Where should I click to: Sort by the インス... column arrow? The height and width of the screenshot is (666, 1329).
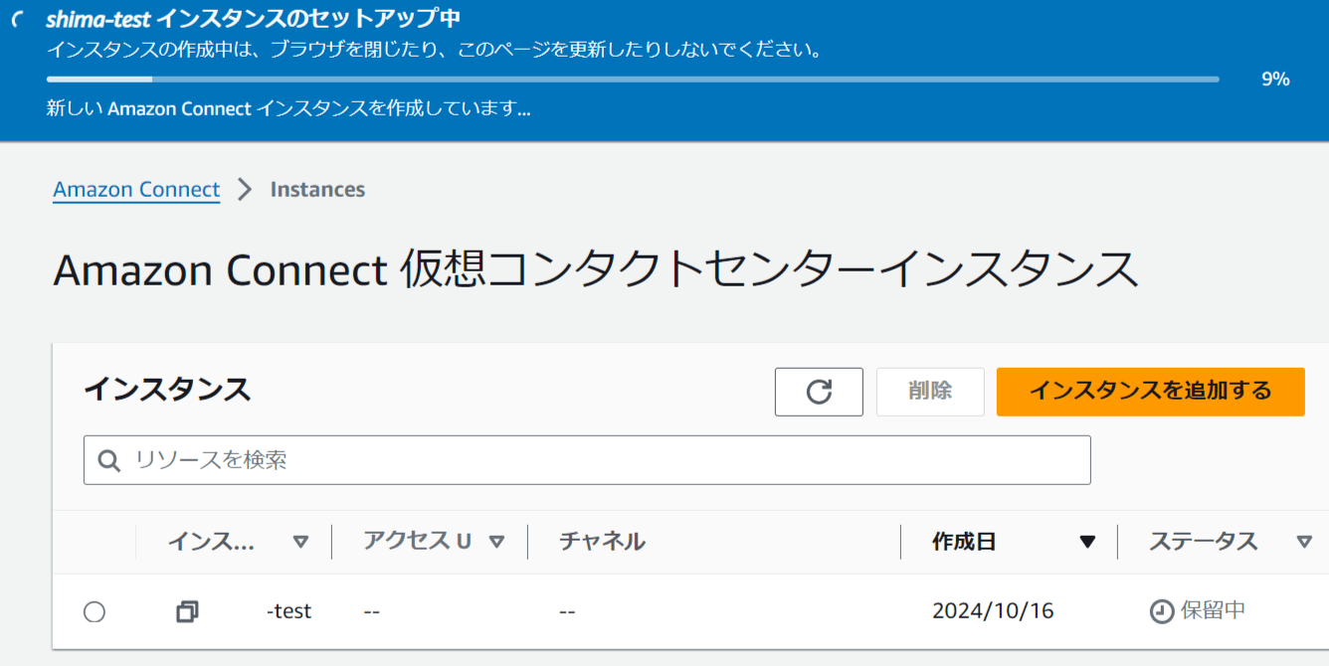300,542
